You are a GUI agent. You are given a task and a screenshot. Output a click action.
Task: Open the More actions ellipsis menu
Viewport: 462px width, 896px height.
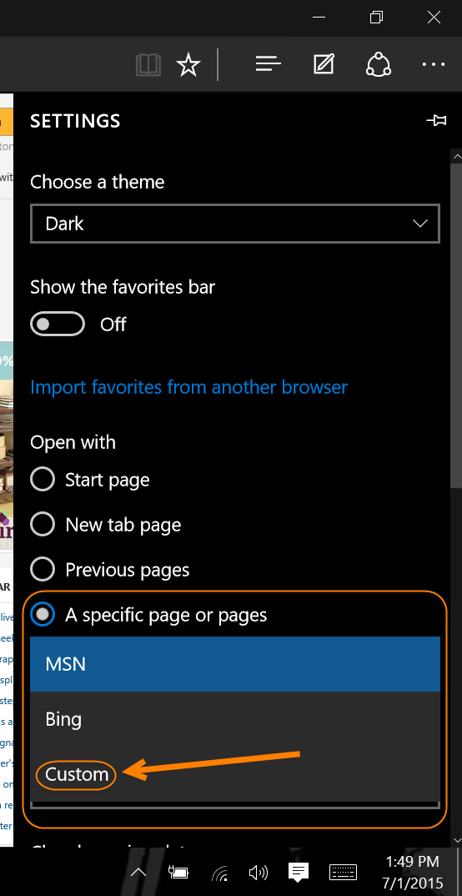tap(434, 64)
